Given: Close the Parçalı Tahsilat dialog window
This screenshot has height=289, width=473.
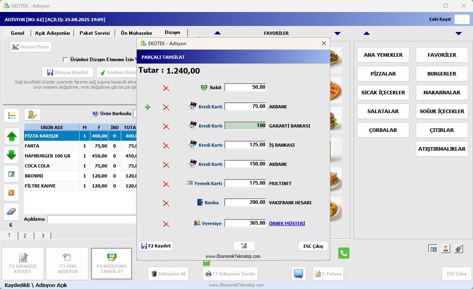Looking at the screenshot, I should (x=324, y=44).
